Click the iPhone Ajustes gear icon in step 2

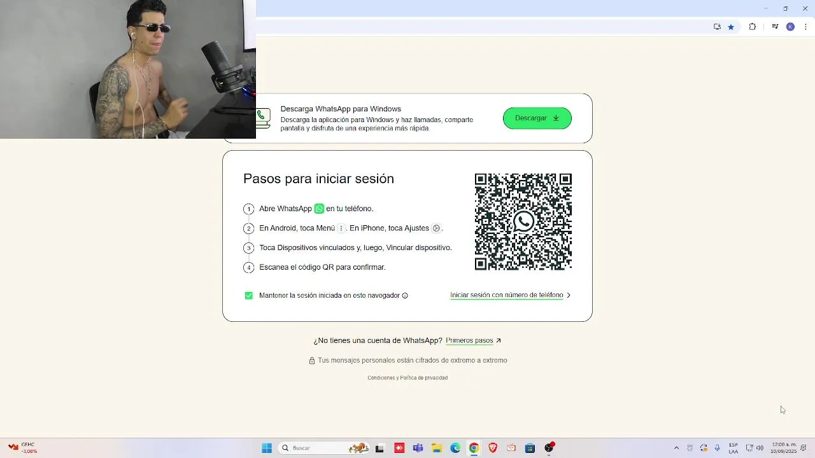(436, 228)
